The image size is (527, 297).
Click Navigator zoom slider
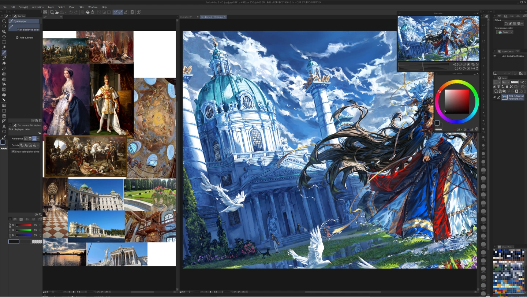[x=423, y=64]
